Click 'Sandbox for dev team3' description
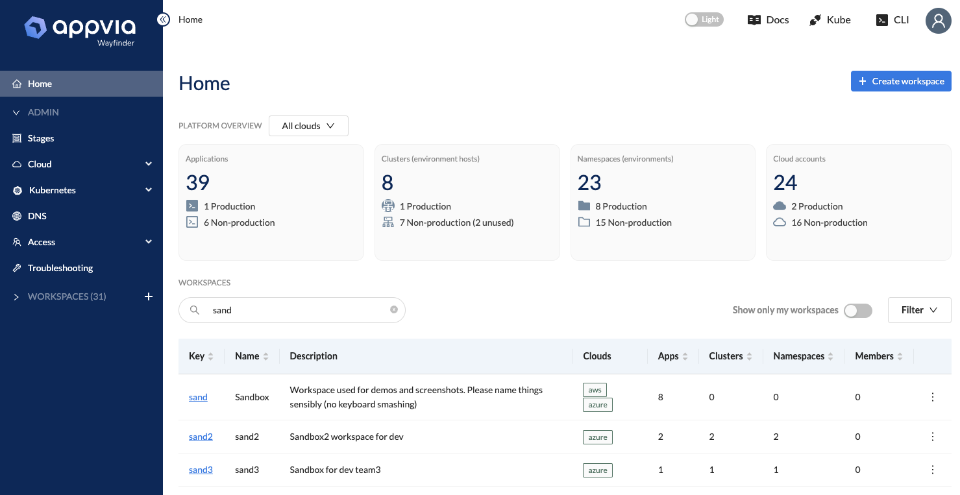Viewport: 960px width, 495px height. tap(335, 470)
